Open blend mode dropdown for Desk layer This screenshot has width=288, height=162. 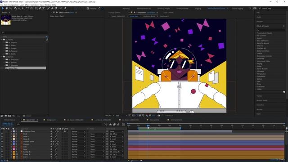78,134
